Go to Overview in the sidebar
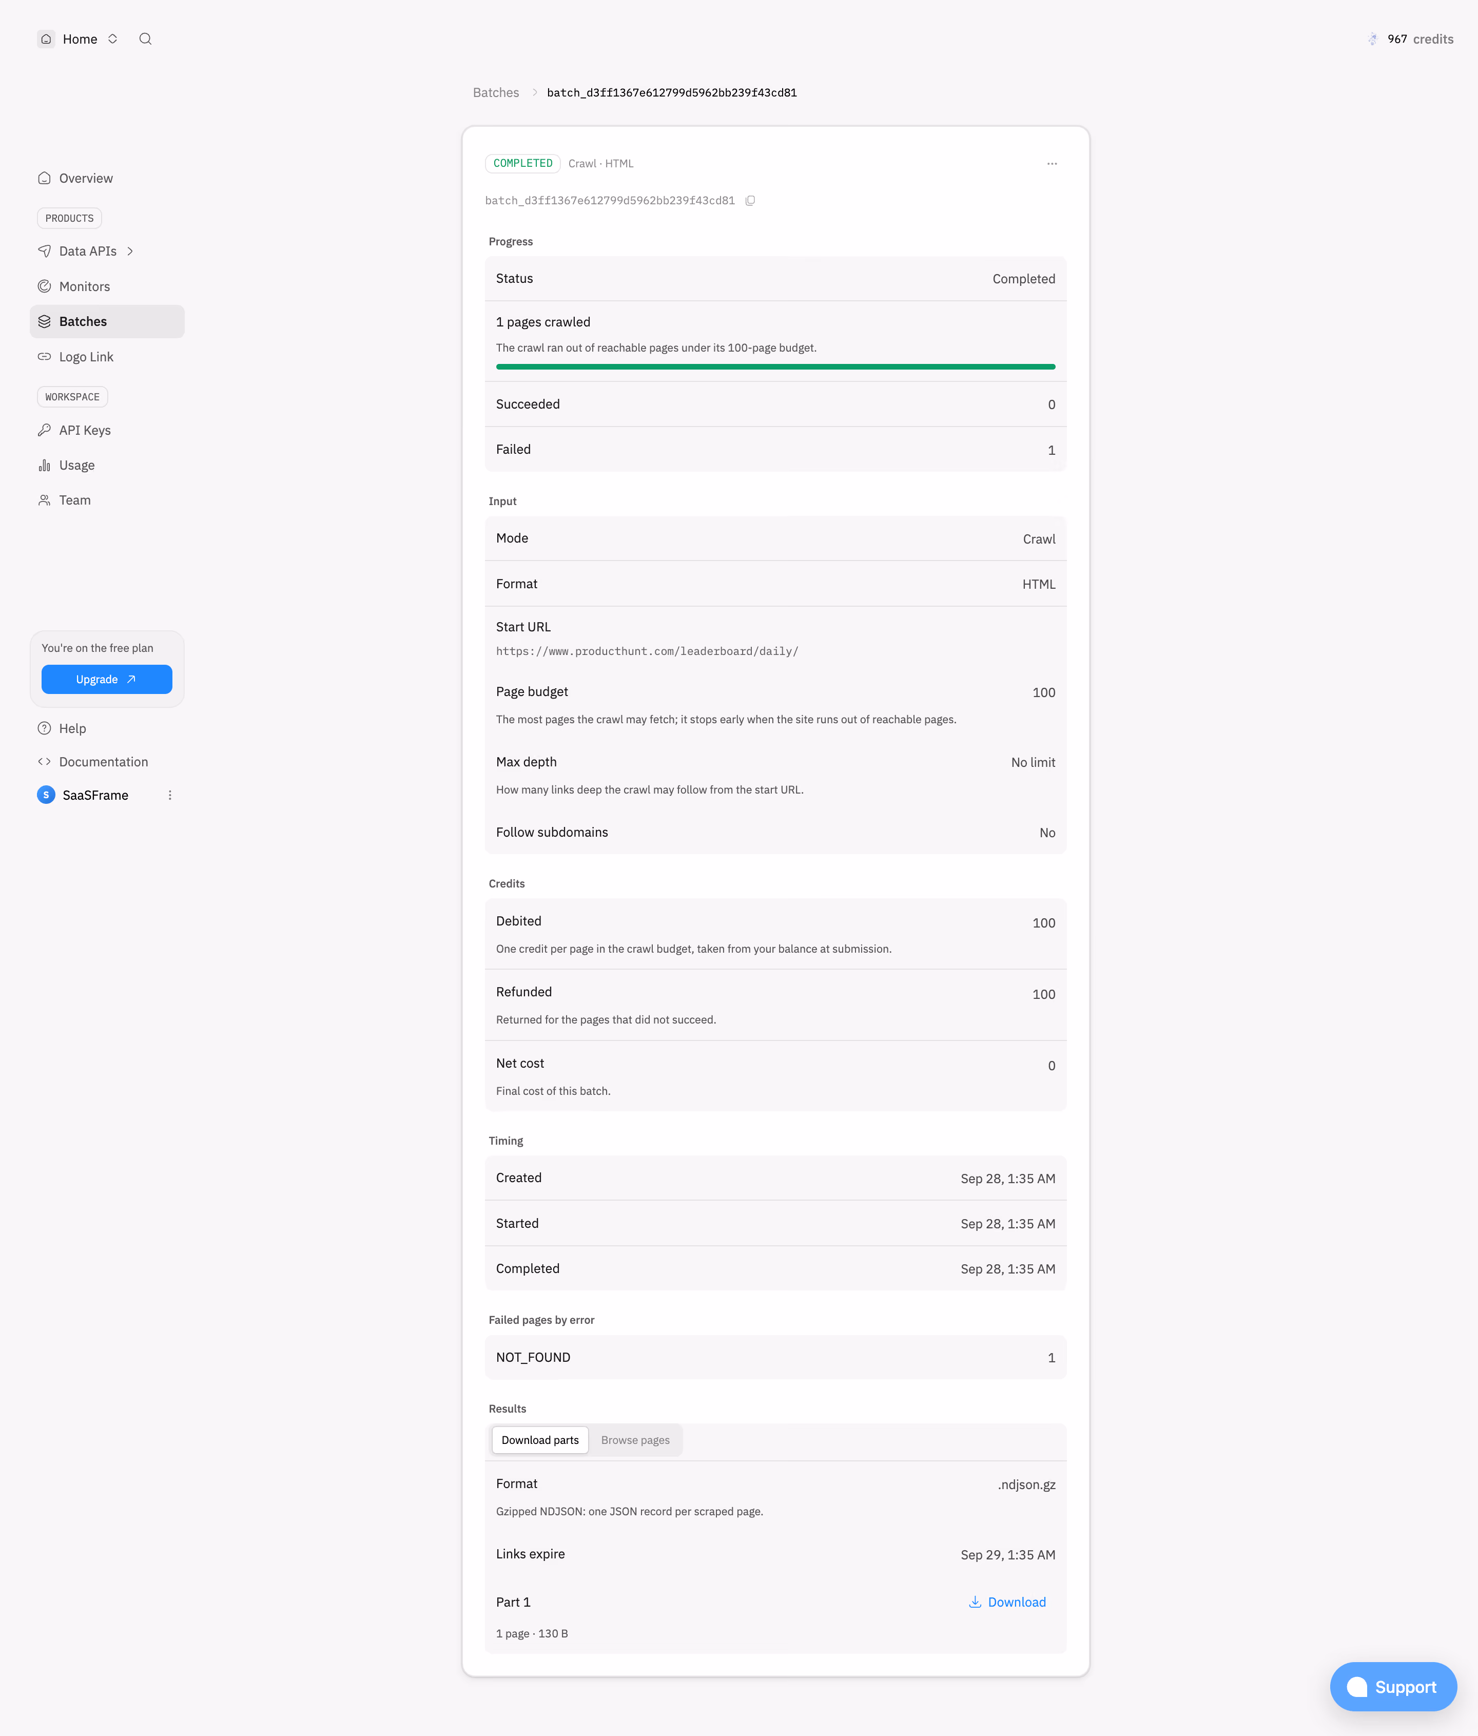 (107, 179)
